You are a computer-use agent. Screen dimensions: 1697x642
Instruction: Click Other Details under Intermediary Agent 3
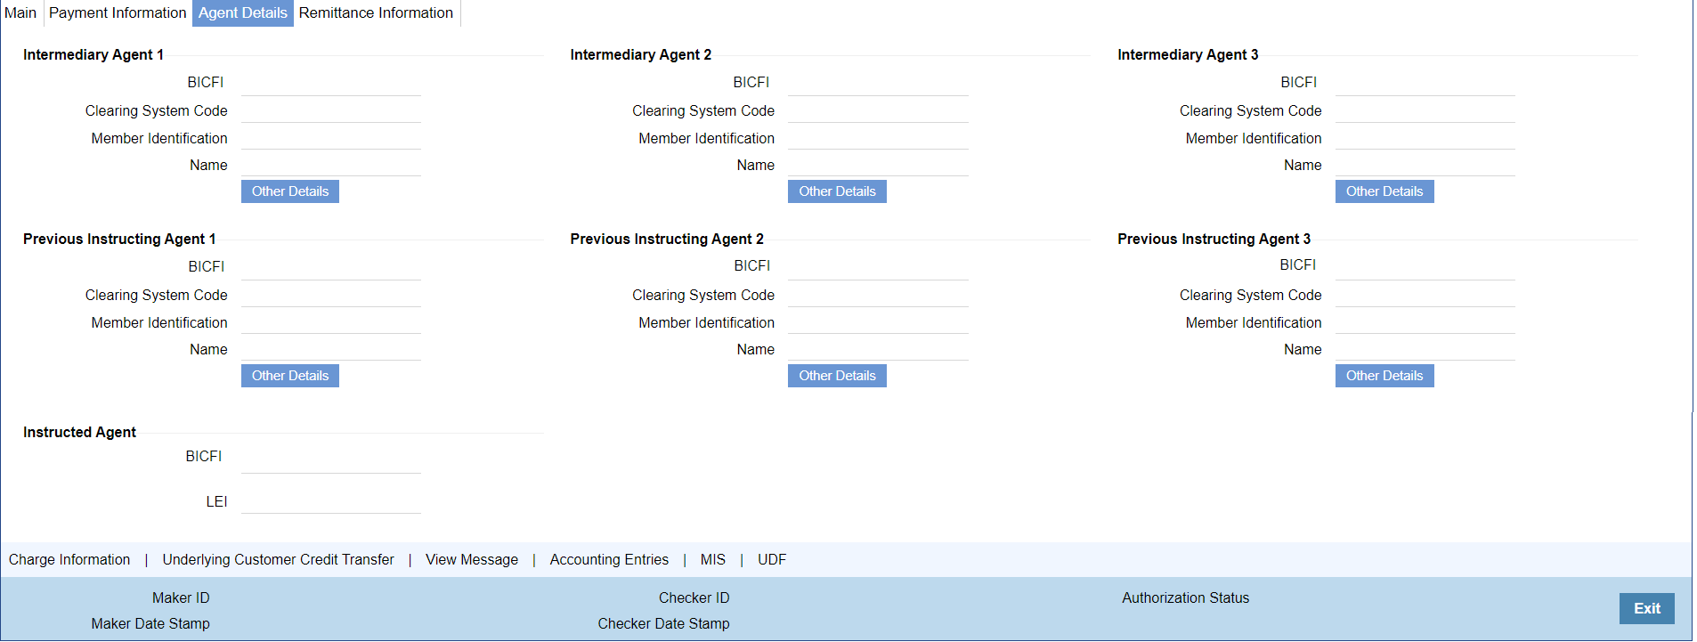pyautogui.click(x=1384, y=191)
